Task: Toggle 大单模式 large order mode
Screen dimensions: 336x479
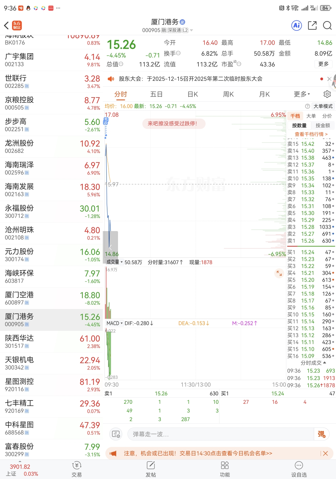Action: pos(323,106)
